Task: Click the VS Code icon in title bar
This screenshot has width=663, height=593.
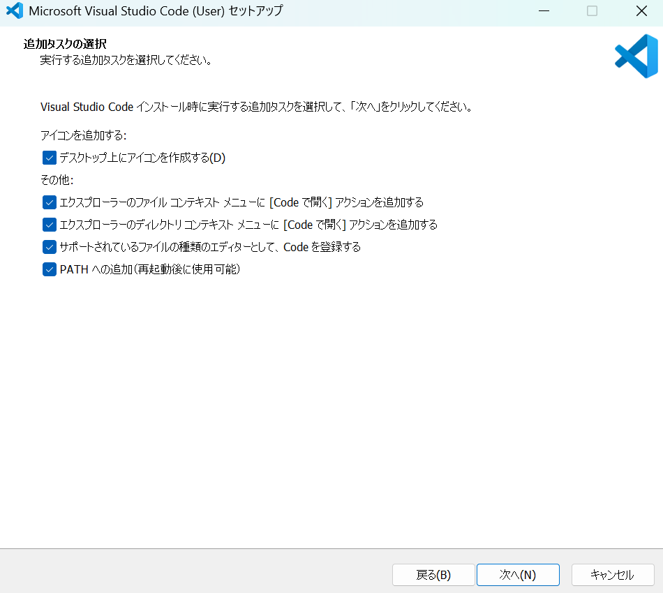Action: point(15,10)
